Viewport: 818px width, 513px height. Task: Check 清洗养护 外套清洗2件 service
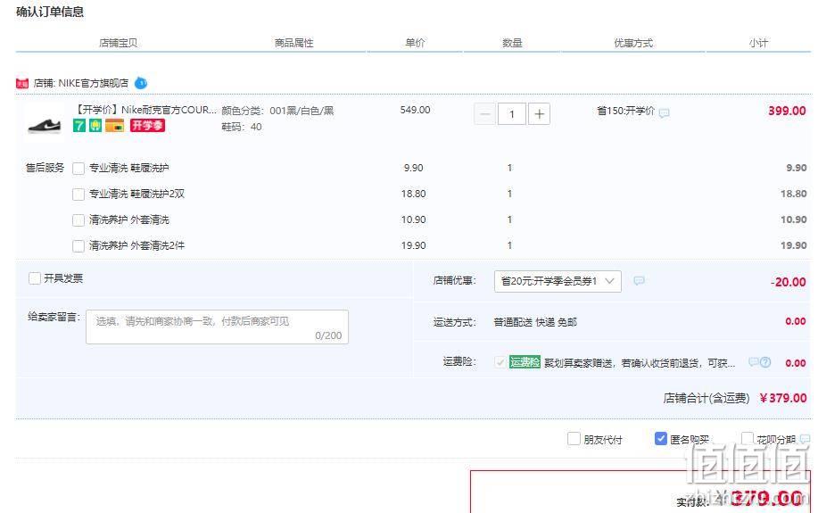(78, 246)
